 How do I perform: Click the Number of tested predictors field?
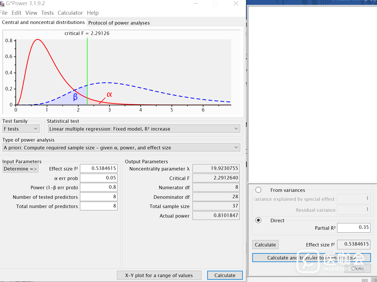98,197
